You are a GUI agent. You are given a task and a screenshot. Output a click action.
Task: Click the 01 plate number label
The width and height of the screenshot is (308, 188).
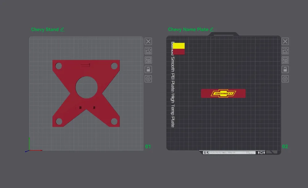148,146
